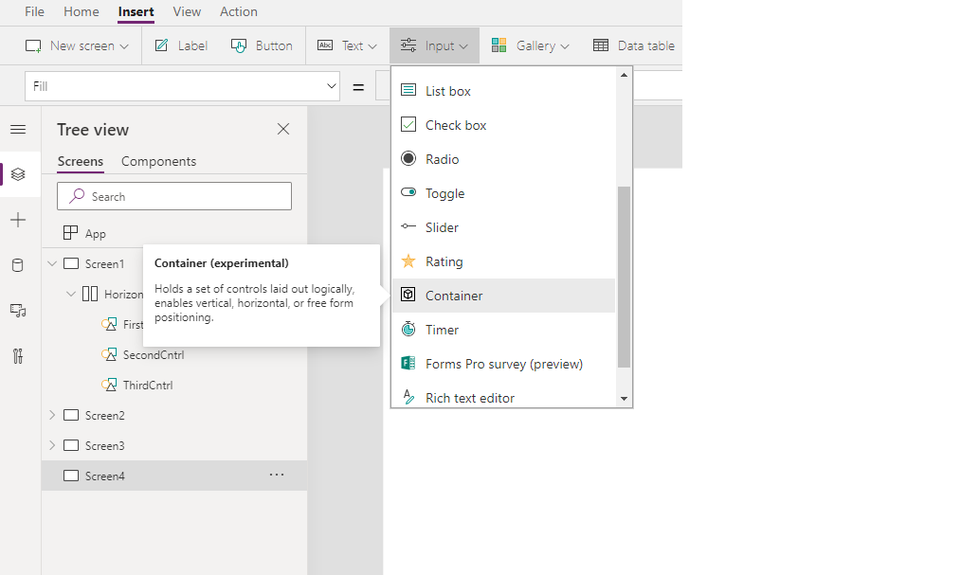
Task: Open the Data sources icon on the left rail
Action: (x=18, y=265)
